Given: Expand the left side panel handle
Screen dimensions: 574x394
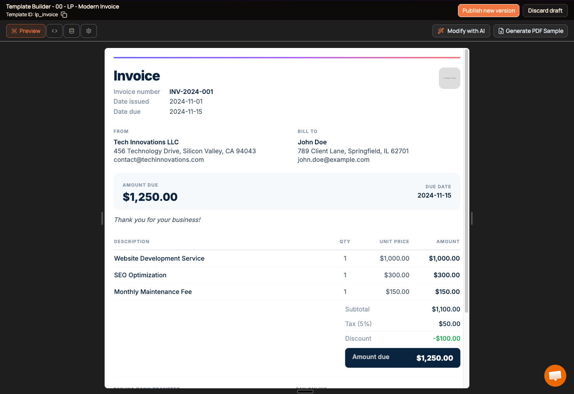Looking at the screenshot, I should 102,218.
